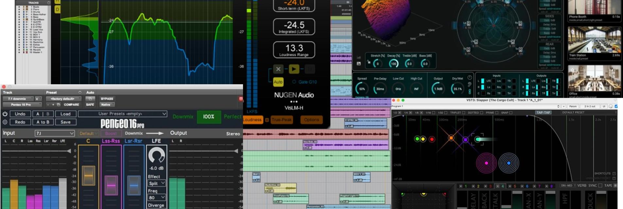The width and height of the screenshot is (623, 209).
Task: Toggle the 1/2 note division checkbox
Action: (x=400, y=113)
